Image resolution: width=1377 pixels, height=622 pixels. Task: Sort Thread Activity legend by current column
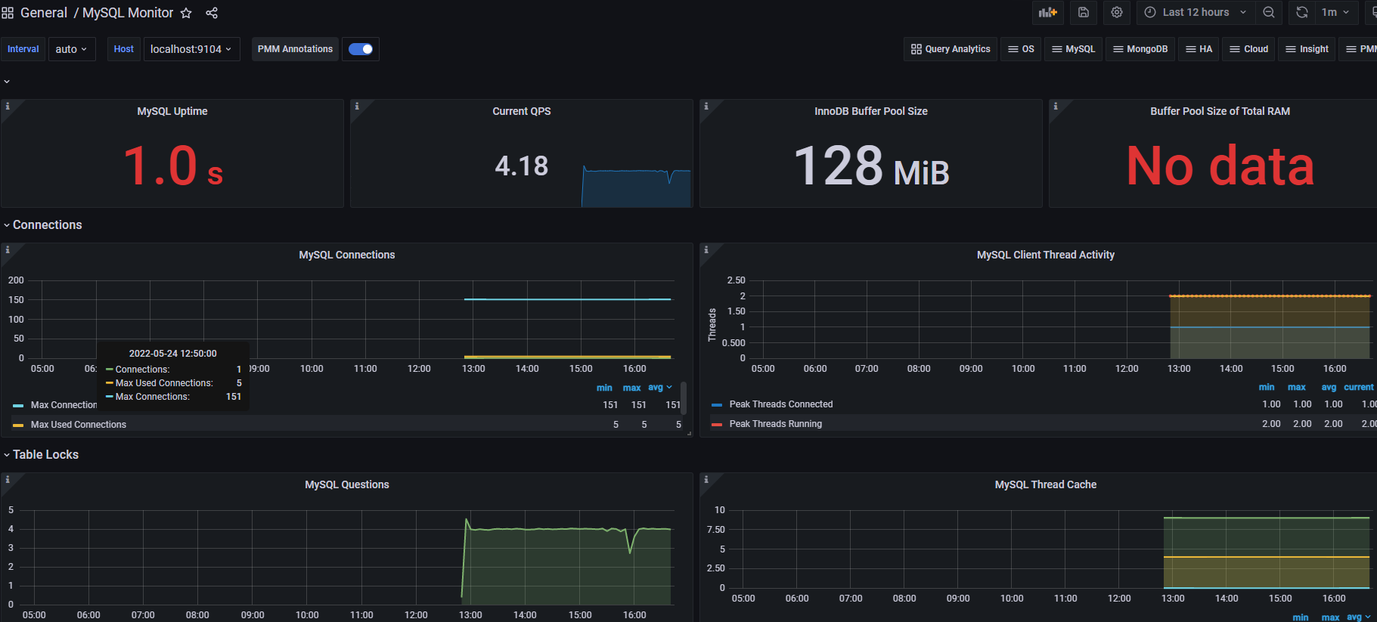pyautogui.click(x=1358, y=388)
